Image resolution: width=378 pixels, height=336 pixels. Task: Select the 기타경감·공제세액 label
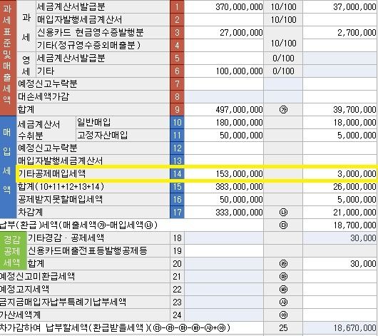click(66, 238)
